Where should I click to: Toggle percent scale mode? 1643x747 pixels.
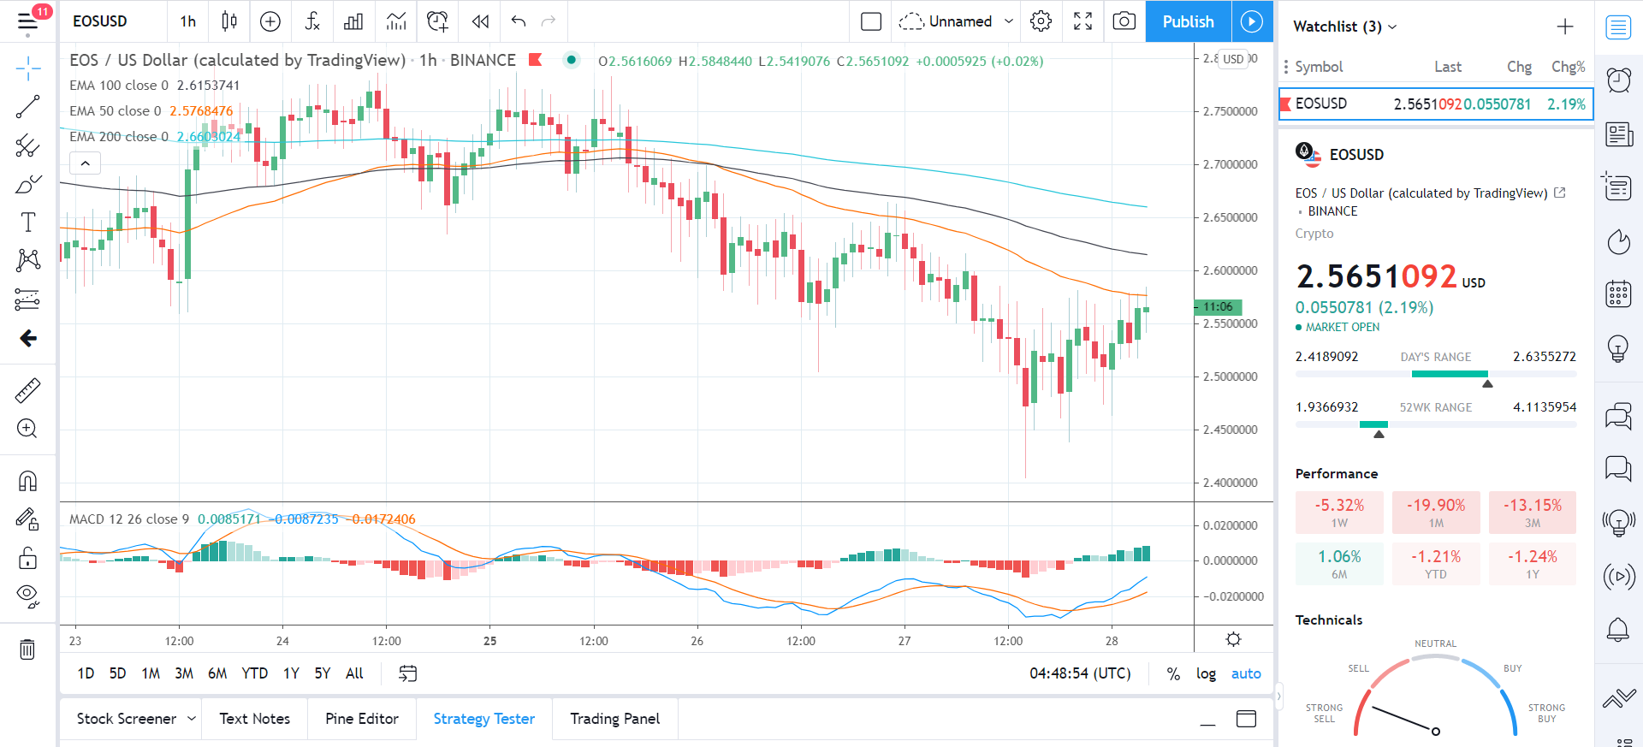(1173, 673)
